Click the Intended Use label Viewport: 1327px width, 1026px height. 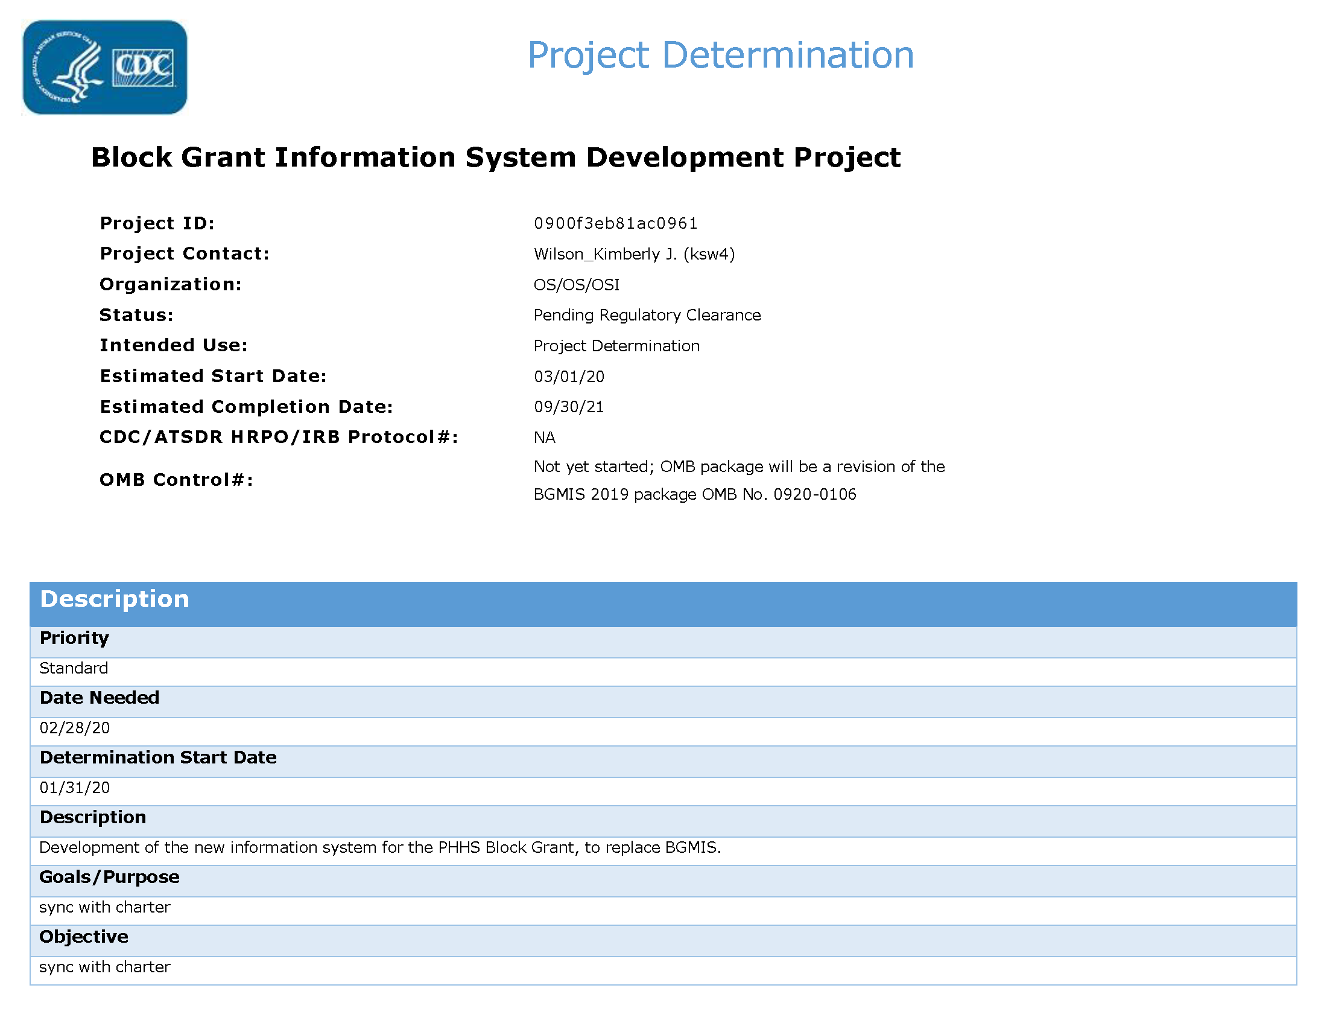(173, 345)
